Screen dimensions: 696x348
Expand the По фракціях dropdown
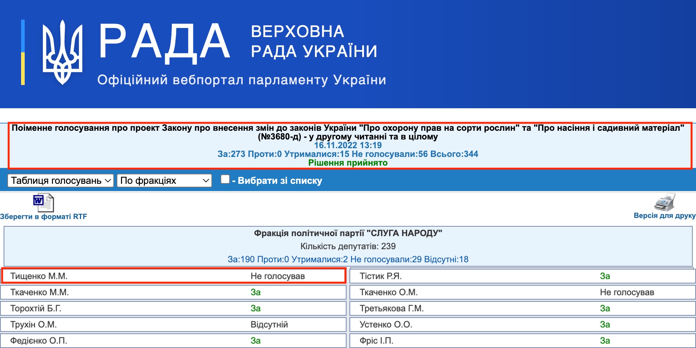(164, 181)
